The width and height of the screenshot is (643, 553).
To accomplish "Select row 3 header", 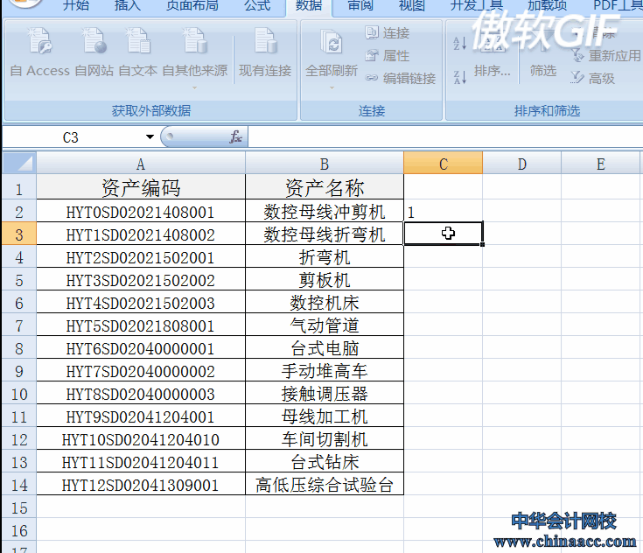I will click(x=19, y=234).
